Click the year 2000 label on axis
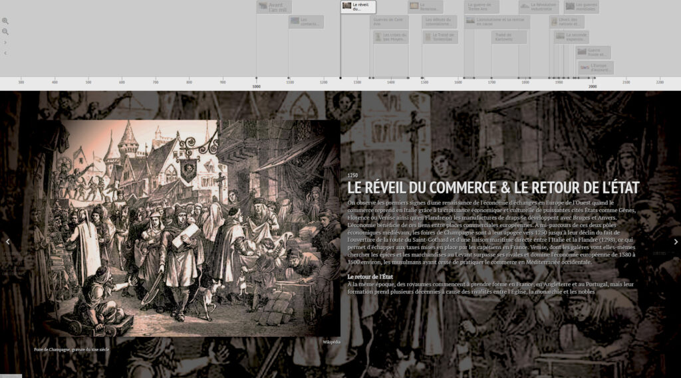This screenshot has width=681, height=378. (x=593, y=86)
